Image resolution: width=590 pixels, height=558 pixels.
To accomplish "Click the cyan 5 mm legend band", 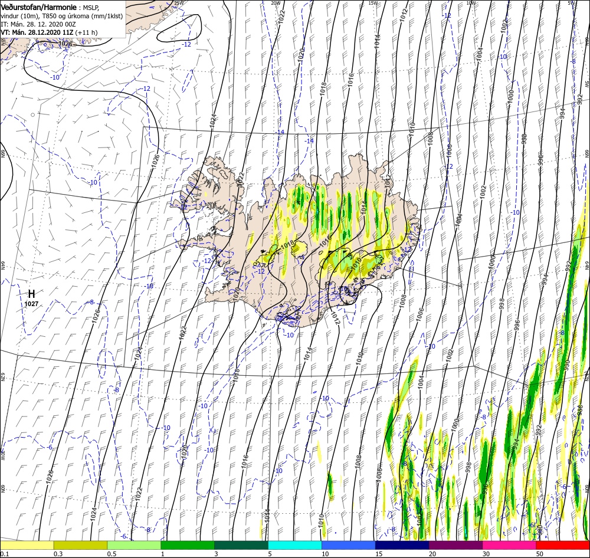I will point(295,545).
